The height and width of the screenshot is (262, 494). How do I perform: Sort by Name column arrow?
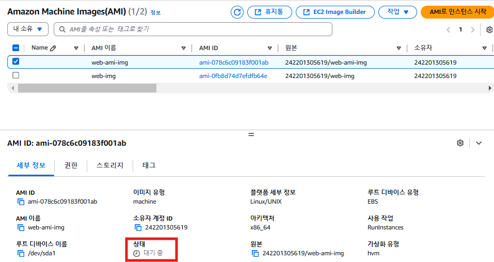click(76, 48)
